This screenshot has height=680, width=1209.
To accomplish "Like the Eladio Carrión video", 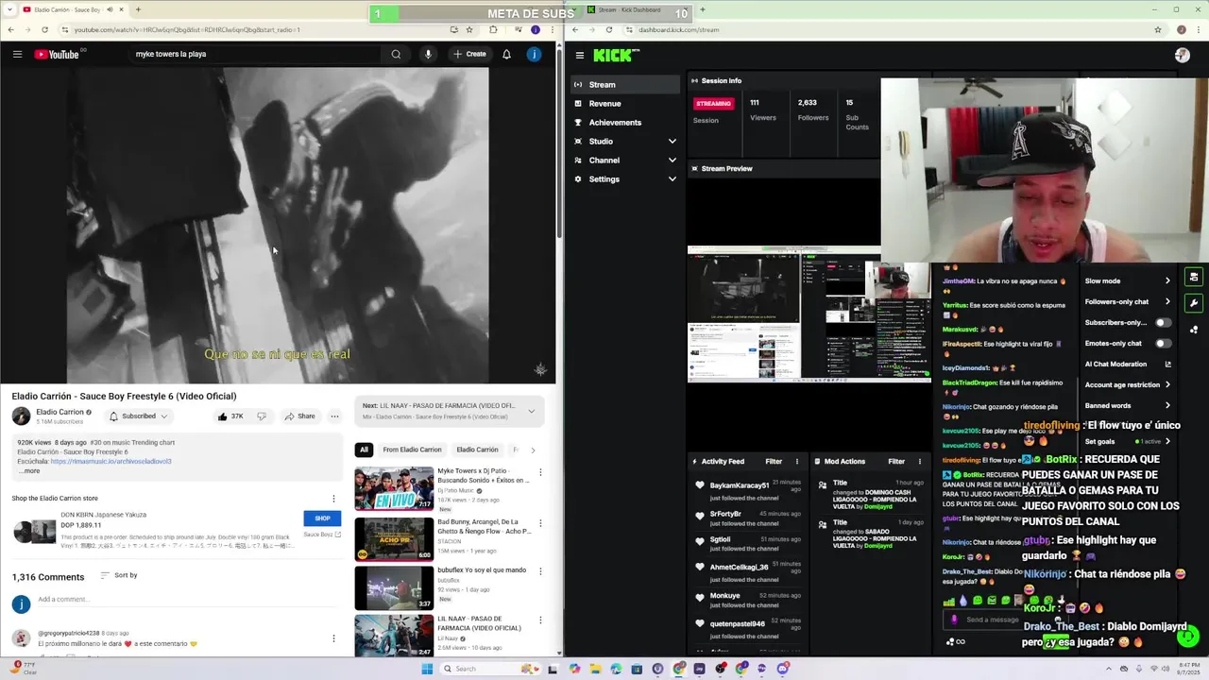I will (230, 416).
